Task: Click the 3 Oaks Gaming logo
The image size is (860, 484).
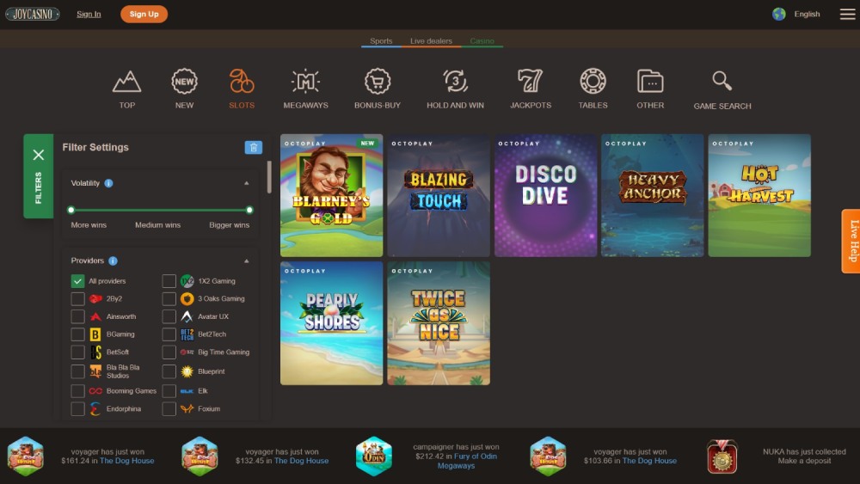Action: pos(187,298)
